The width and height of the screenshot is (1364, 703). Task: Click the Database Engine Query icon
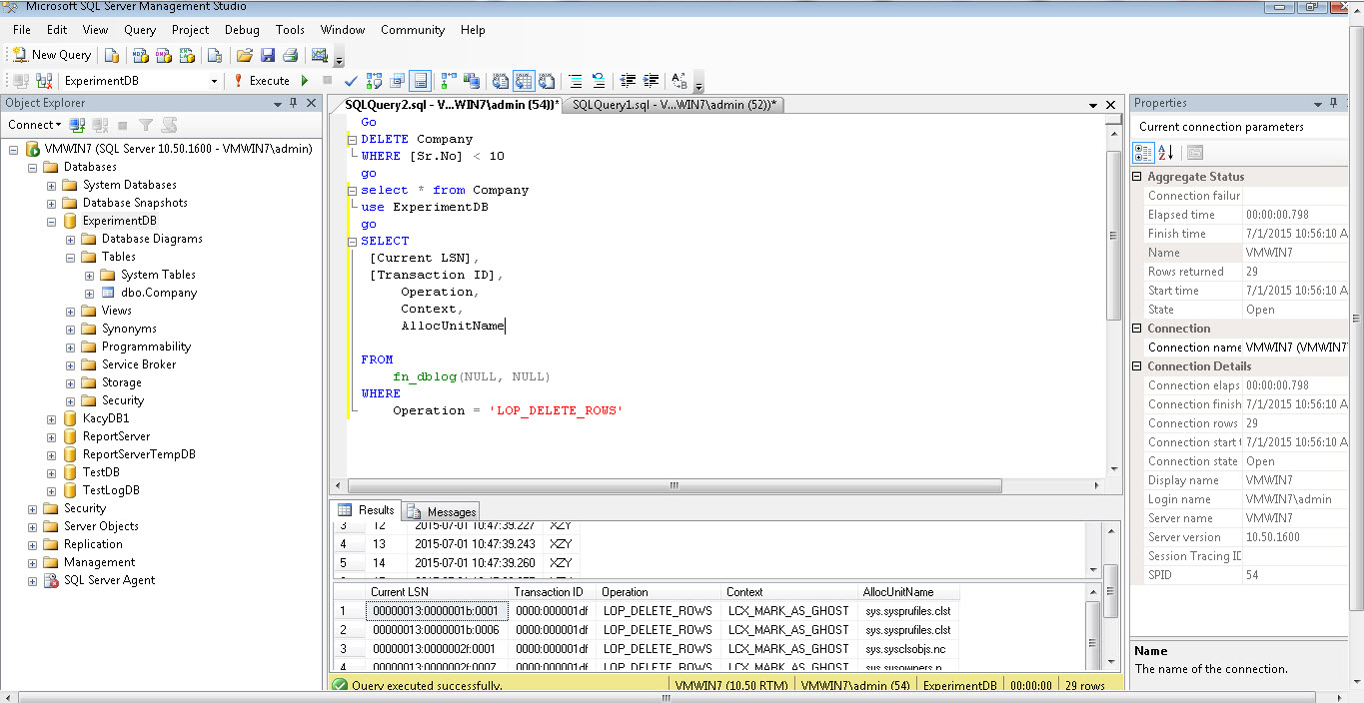point(112,55)
